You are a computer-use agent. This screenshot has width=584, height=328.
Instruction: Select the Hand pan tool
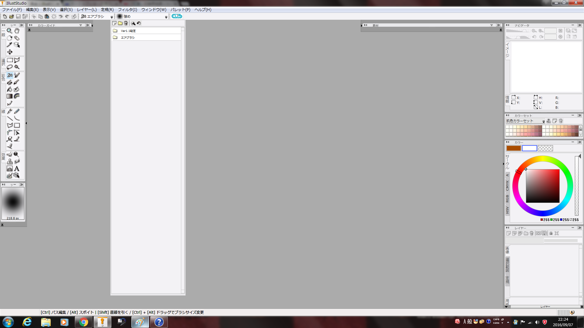point(17,31)
